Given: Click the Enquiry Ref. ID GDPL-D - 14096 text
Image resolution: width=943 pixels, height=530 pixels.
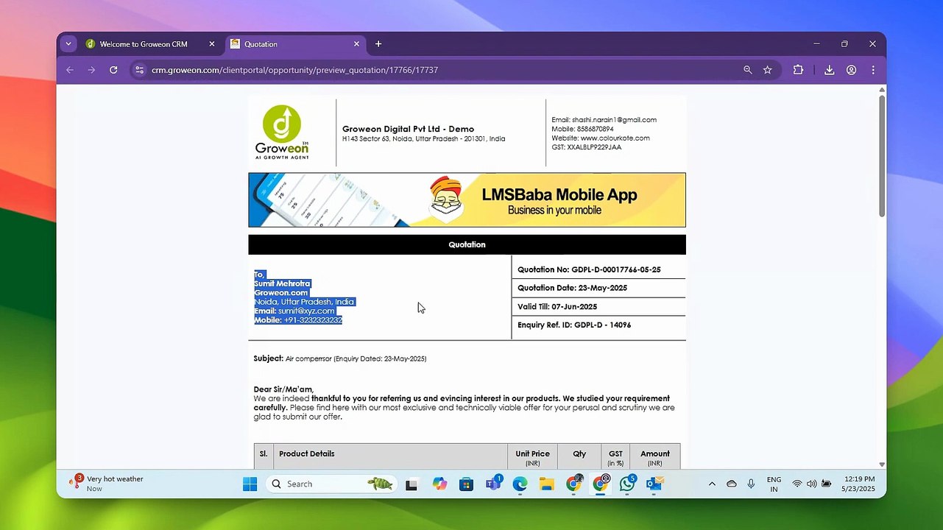Looking at the screenshot, I should pyautogui.click(x=574, y=325).
